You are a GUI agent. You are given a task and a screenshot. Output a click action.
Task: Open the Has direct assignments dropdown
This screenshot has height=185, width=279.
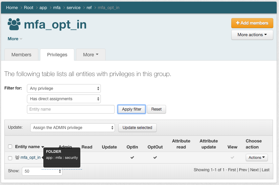pos(64,99)
